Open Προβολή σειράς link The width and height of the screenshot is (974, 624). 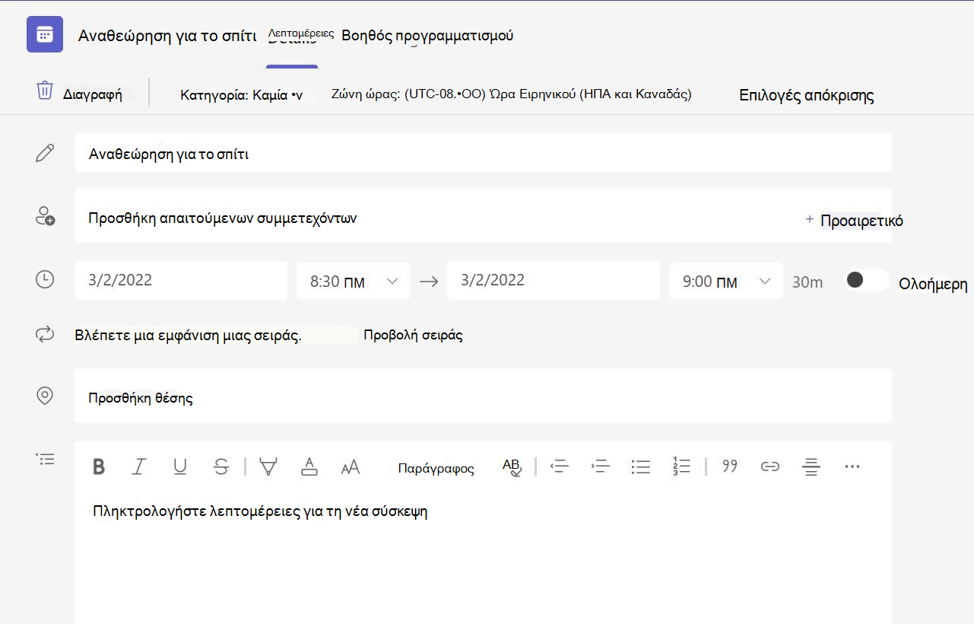point(413,335)
